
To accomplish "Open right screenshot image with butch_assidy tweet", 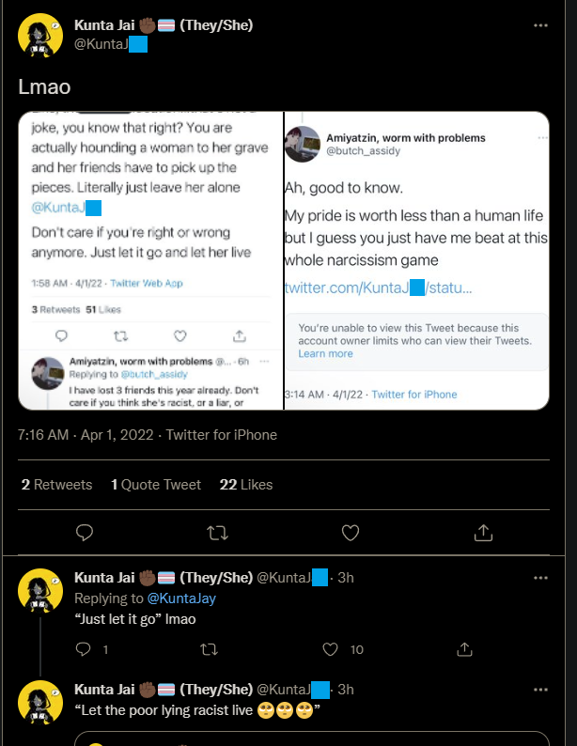I will coord(416,260).
